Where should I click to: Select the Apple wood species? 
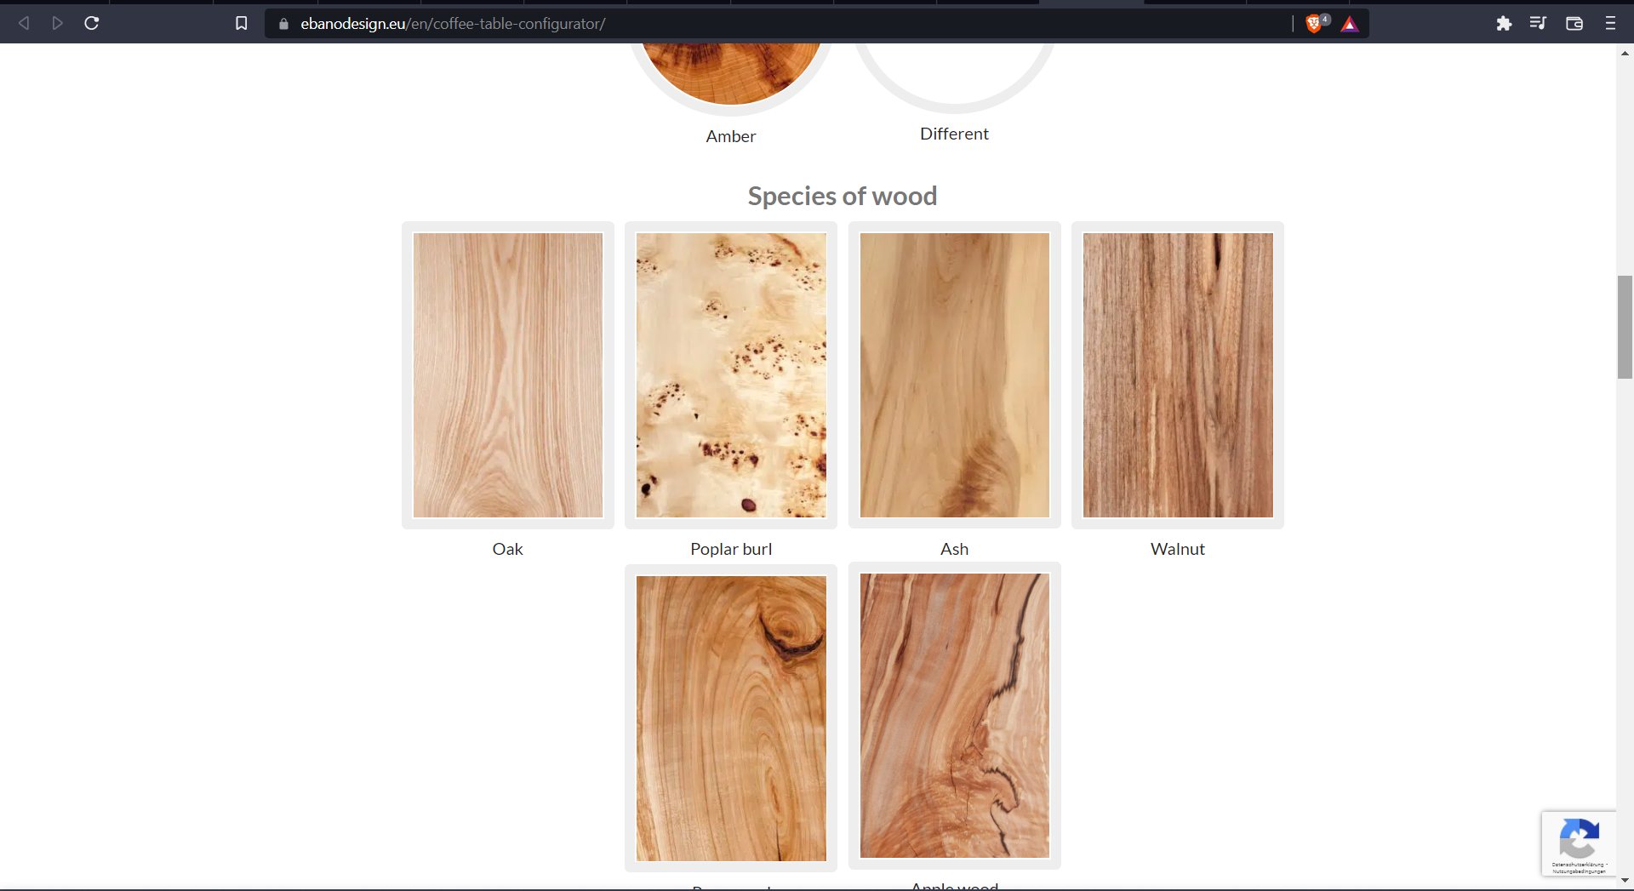(954, 716)
